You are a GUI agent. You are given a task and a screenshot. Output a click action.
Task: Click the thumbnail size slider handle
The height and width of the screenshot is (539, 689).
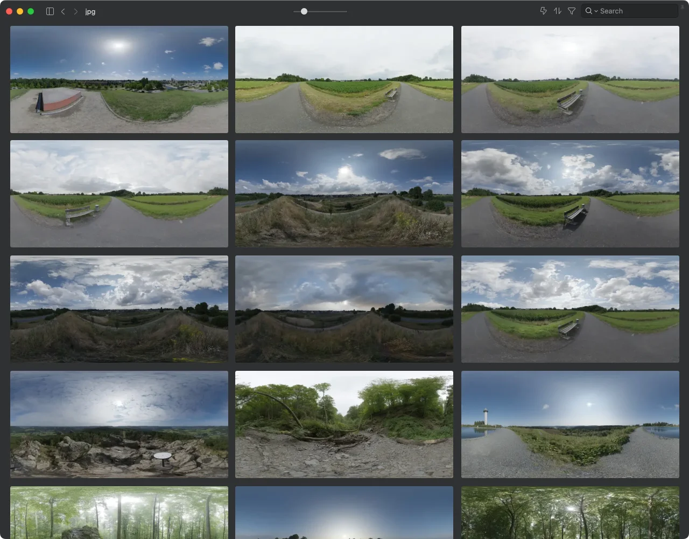[x=304, y=11]
